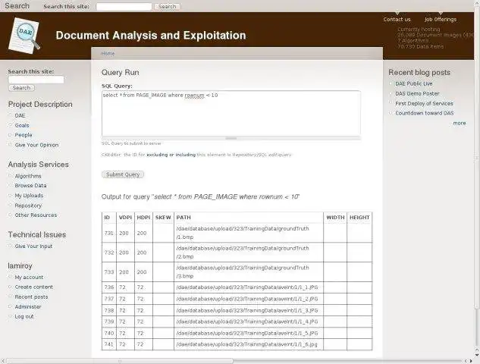Select ID cell 733
The image size is (480, 364).
pyautogui.click(x=109, y=271)
